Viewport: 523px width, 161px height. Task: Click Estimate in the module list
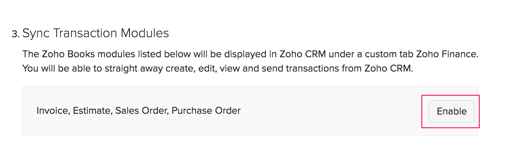[x=93, y=111]
